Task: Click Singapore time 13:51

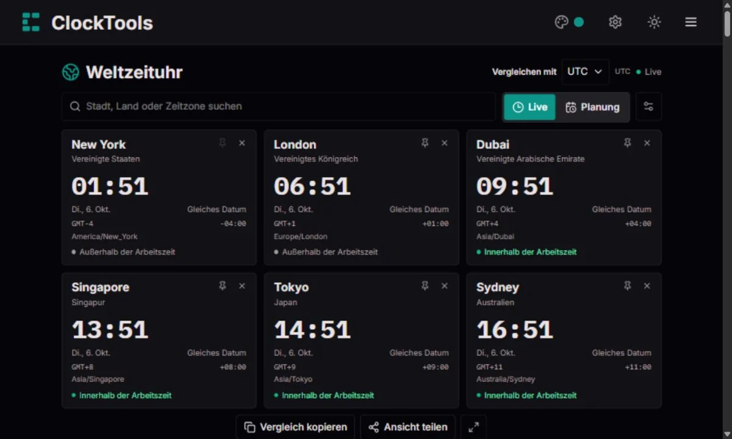Action: point(110,329)
